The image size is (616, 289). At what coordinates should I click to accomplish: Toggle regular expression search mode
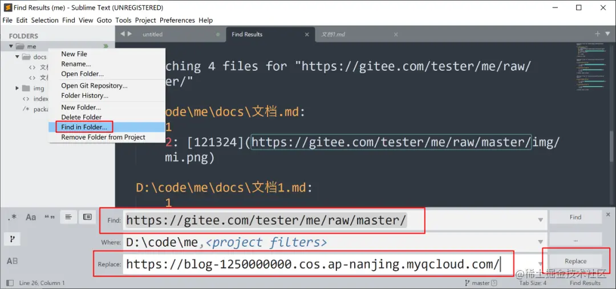pos(12,217)
